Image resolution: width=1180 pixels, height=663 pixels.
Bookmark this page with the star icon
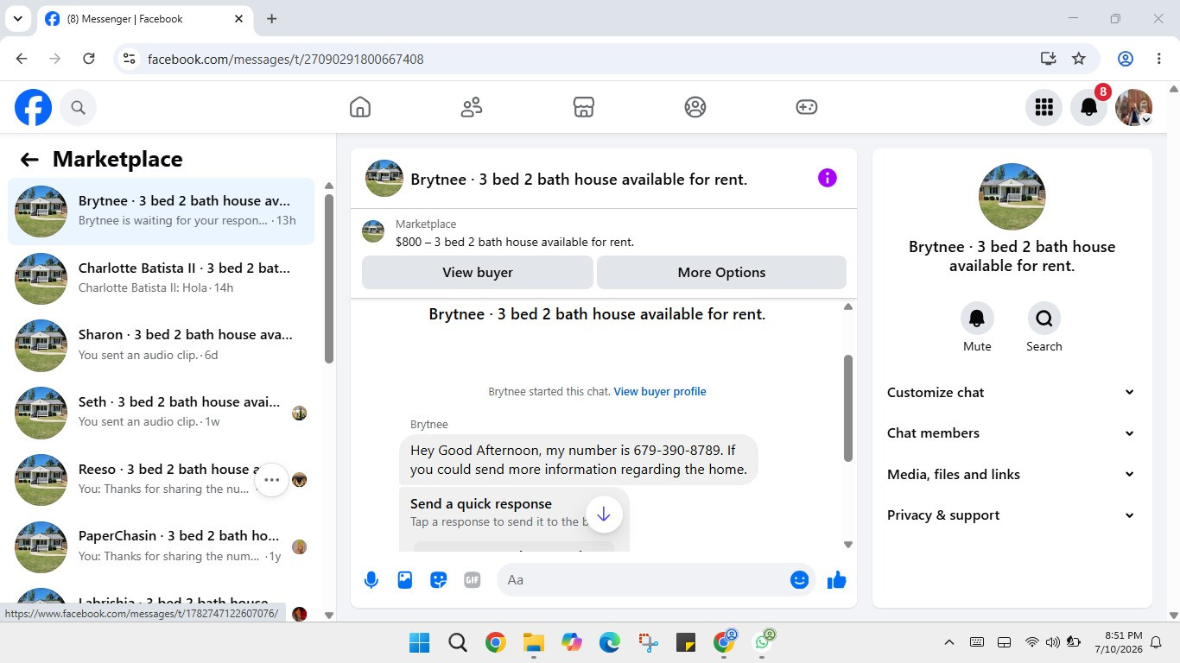(x=1079, y=59)
